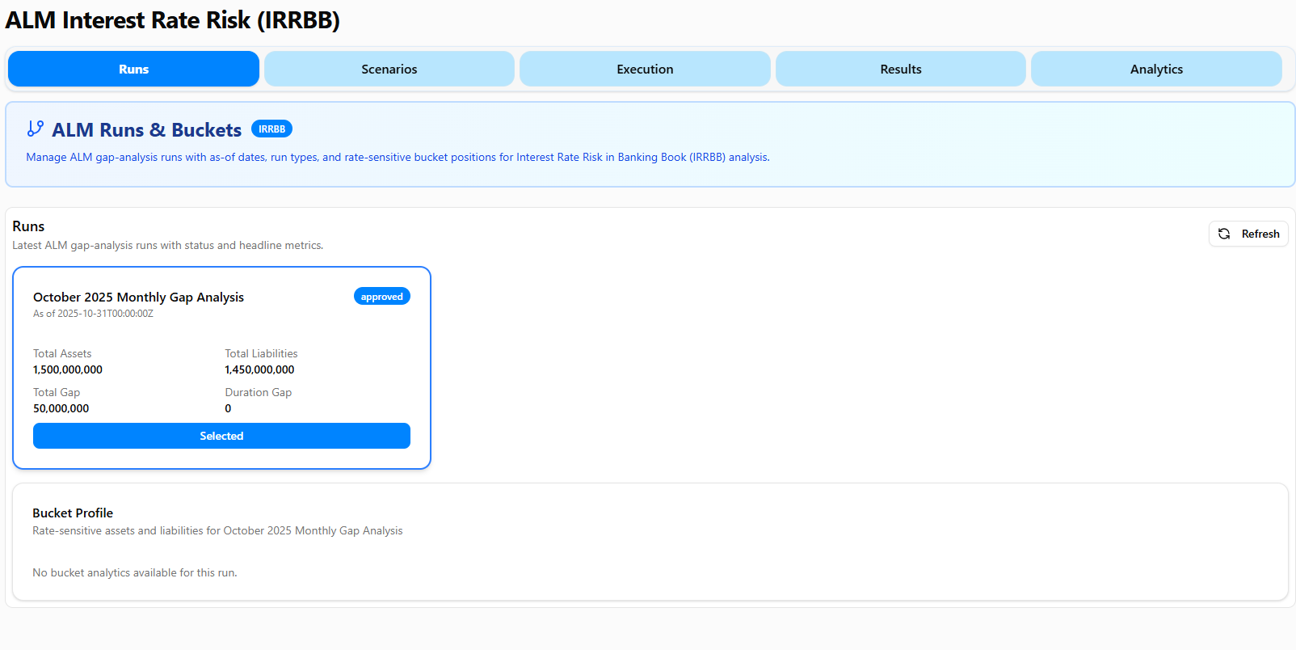Go to the Execution tab
This screenshot has height=650, width=1296.
(645, 70)
